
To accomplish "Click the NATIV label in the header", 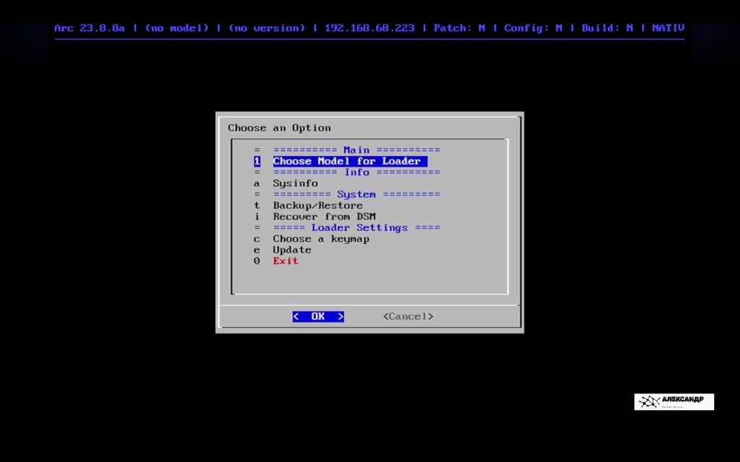I will point(668,27).
